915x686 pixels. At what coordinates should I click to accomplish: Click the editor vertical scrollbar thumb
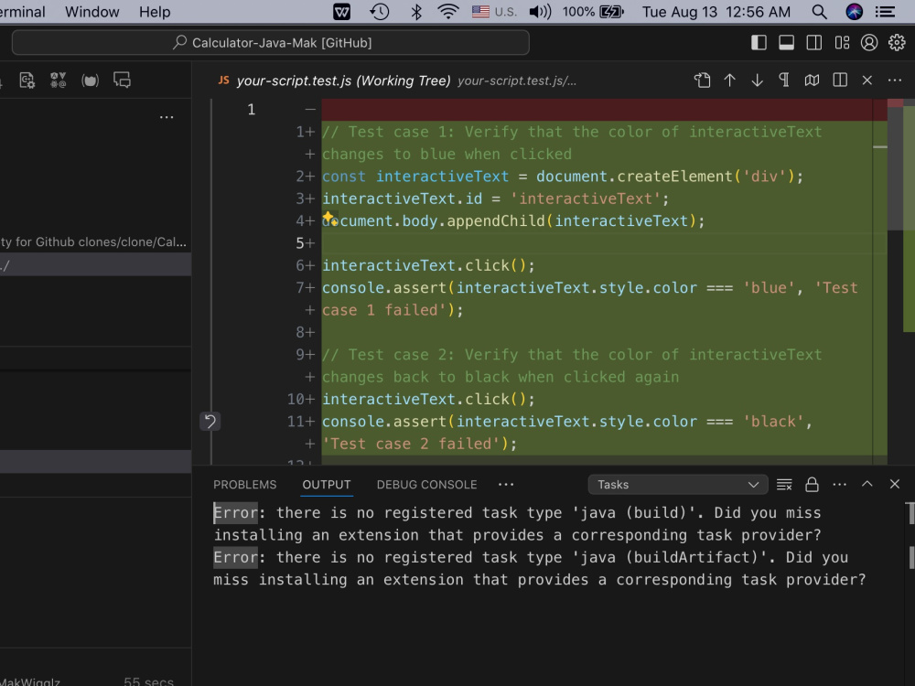[895, 168]
